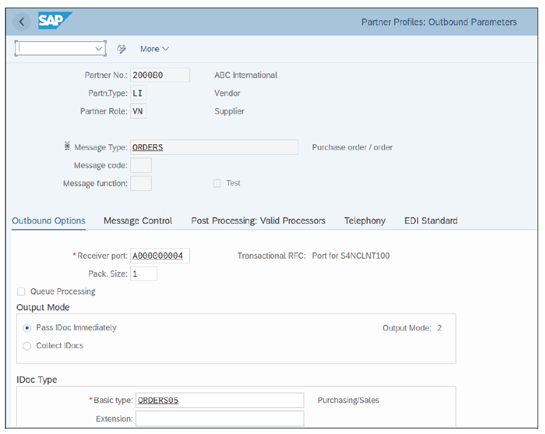This screenshot has height=434, width=545.
Task: Select the Outbound Options tab
Action: coord(48,221)
